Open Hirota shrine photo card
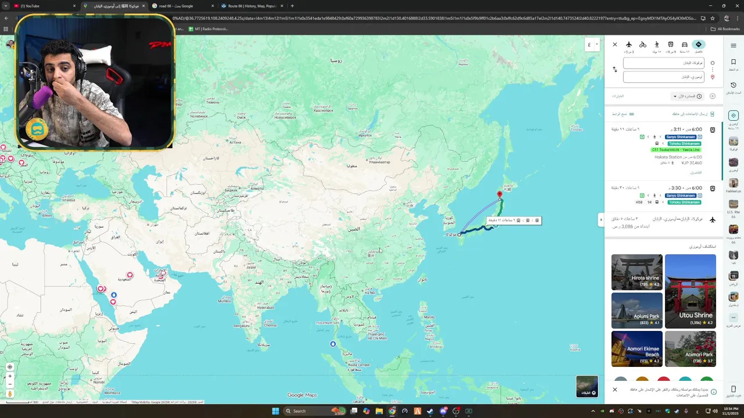Image resolution: width=744 pixels, height=418 pixels. (636, 272)
